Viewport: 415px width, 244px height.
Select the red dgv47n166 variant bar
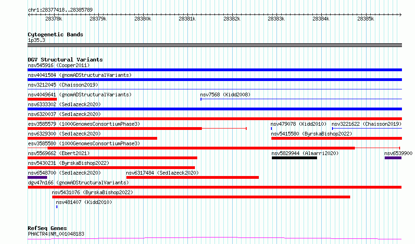(x=214, y=187)
